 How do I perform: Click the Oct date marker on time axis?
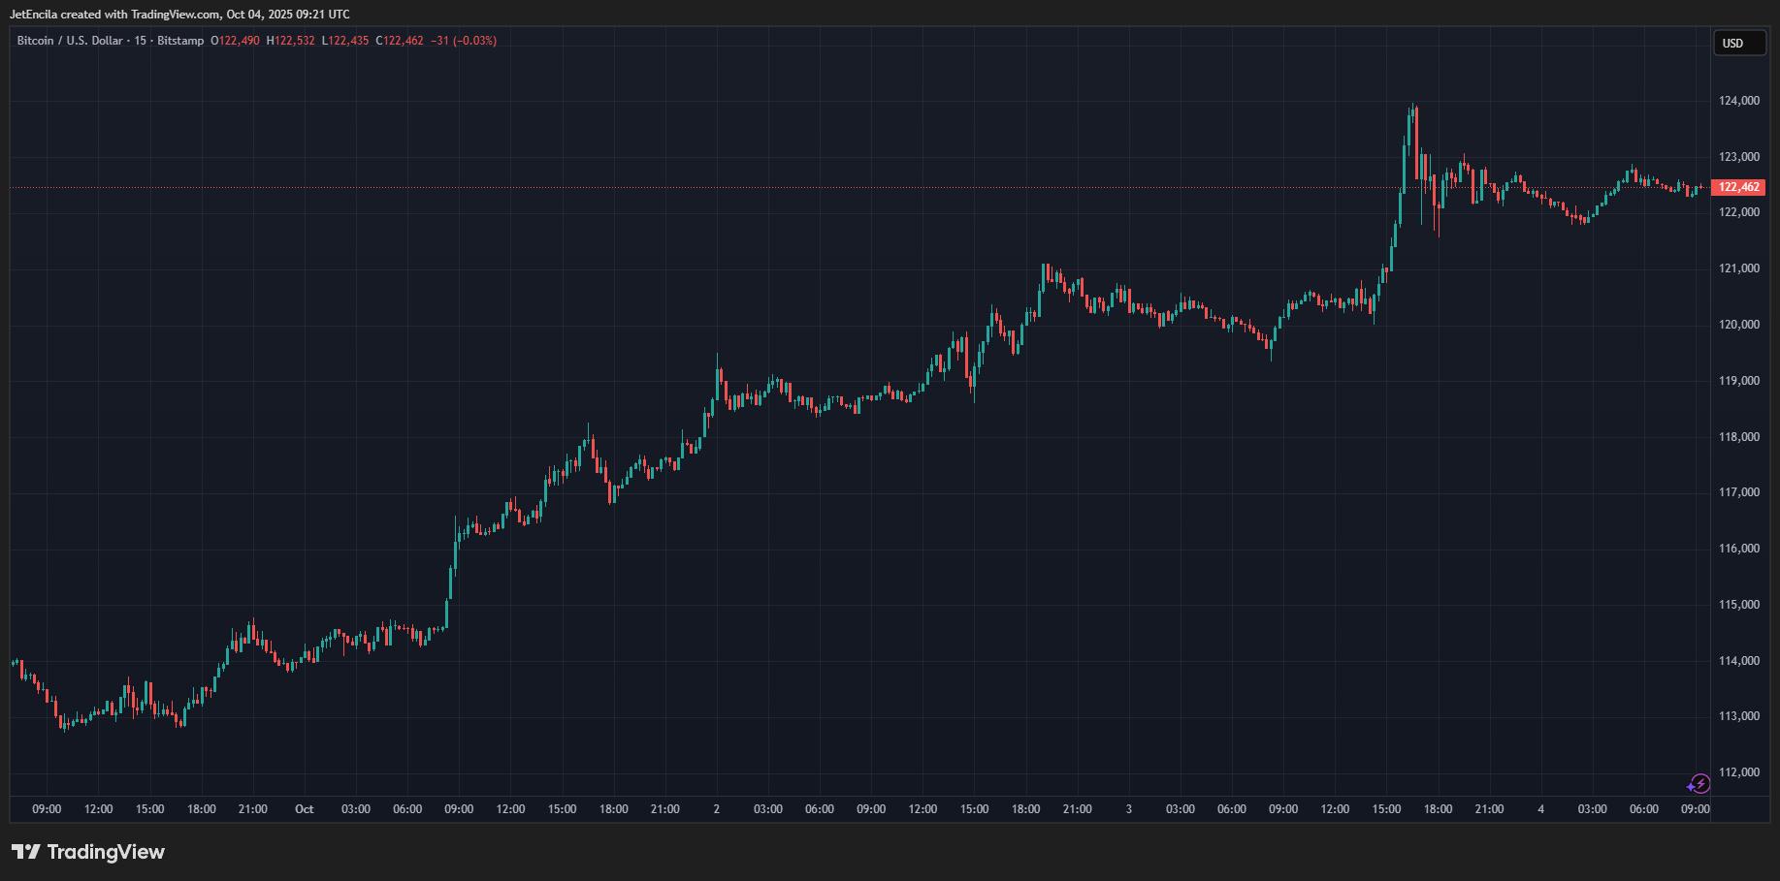pyautogui.click(x=305, y=809)
